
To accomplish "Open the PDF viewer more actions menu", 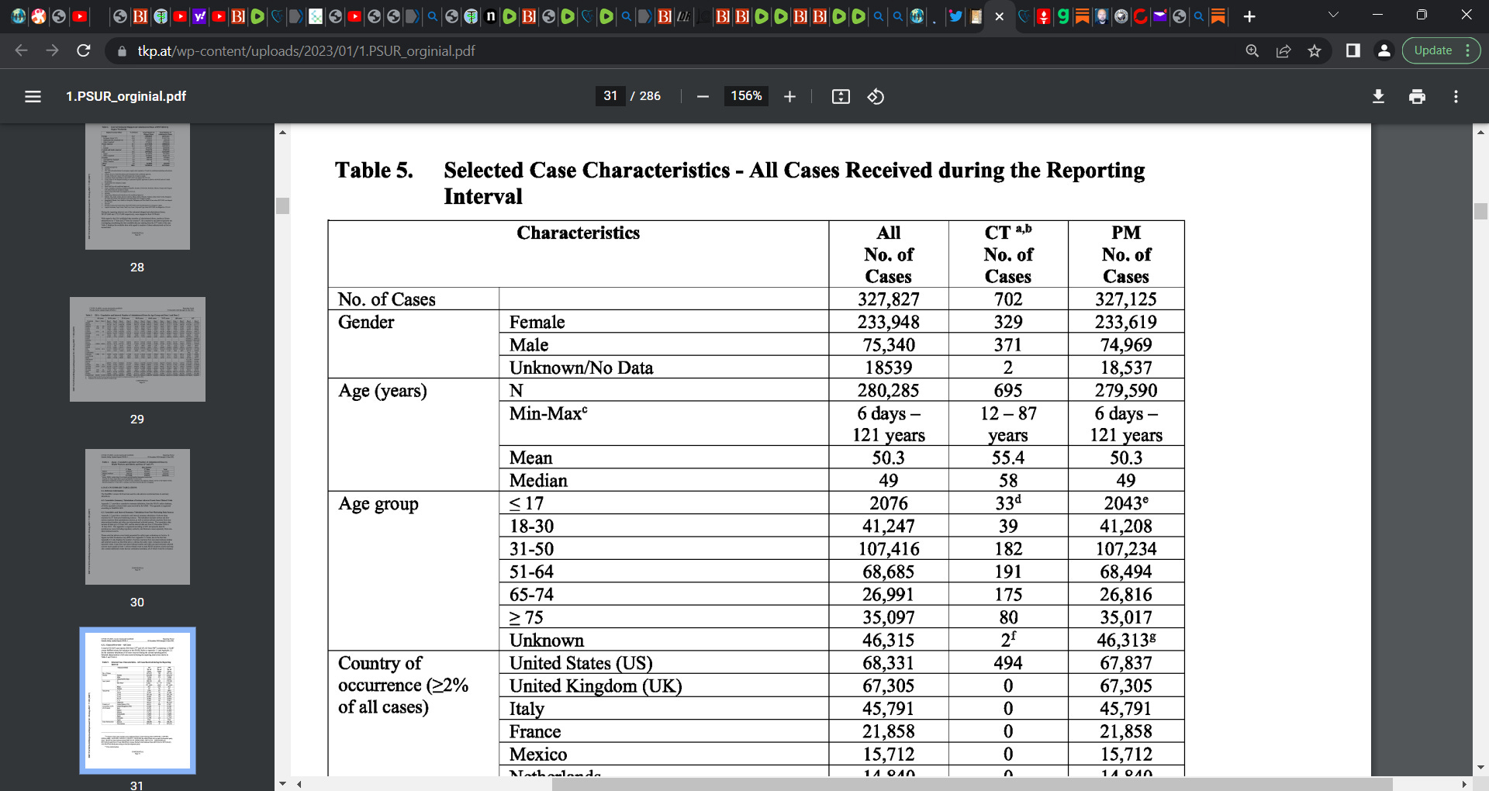I will pos(1456,96).
